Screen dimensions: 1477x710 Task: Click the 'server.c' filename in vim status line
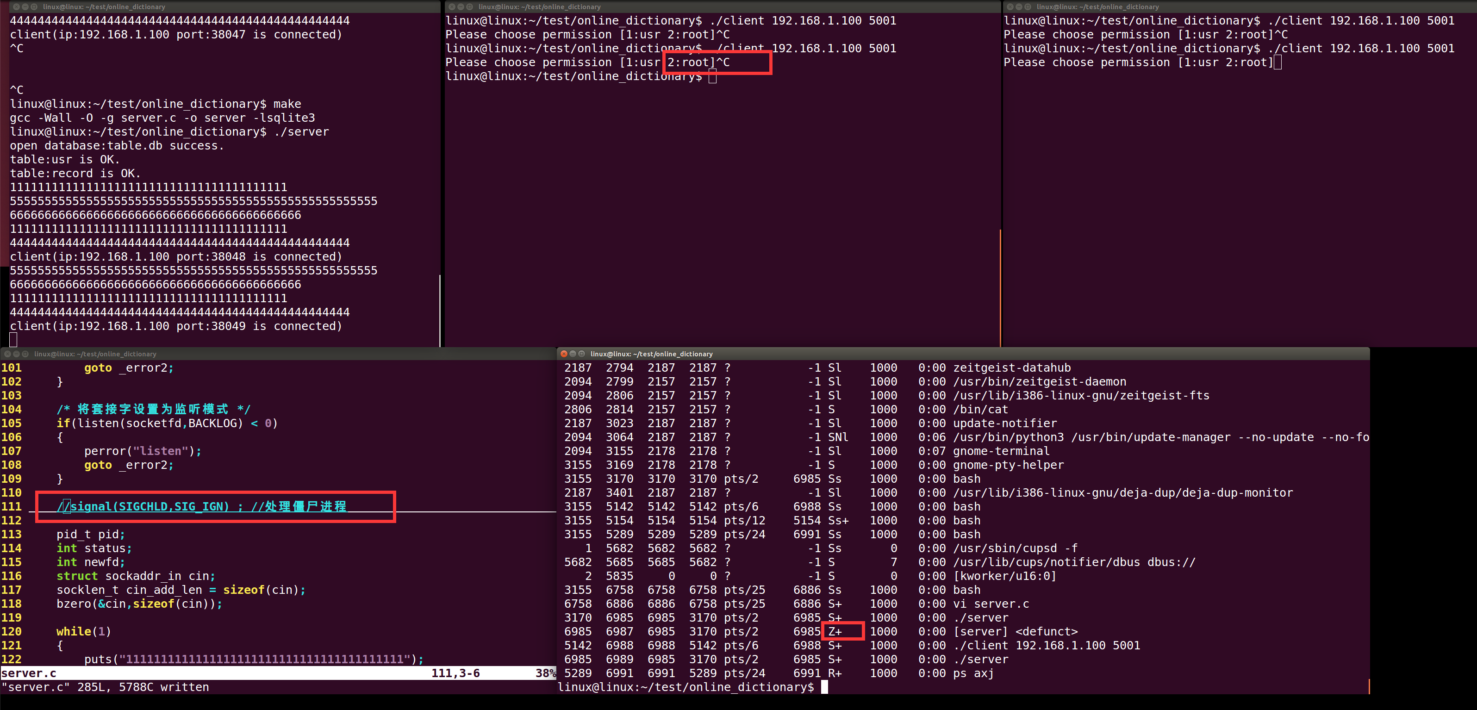(x=29, y=673)
